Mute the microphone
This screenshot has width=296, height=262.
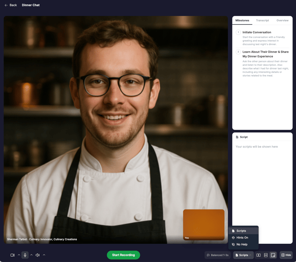pos(25,255)
